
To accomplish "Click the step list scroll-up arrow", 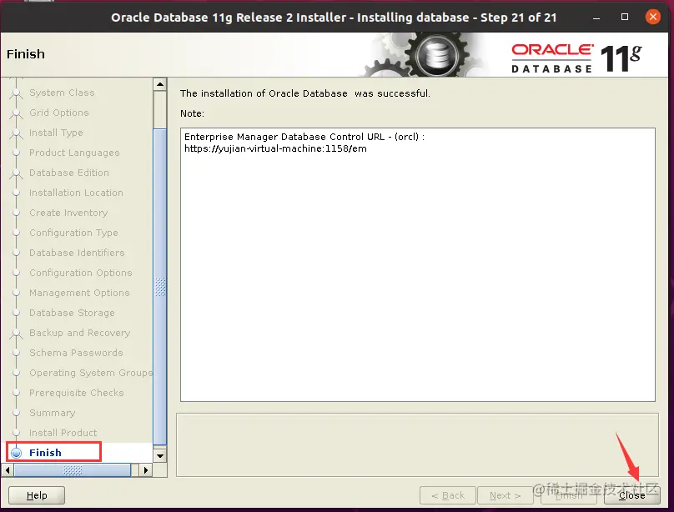I will [160, 84].
